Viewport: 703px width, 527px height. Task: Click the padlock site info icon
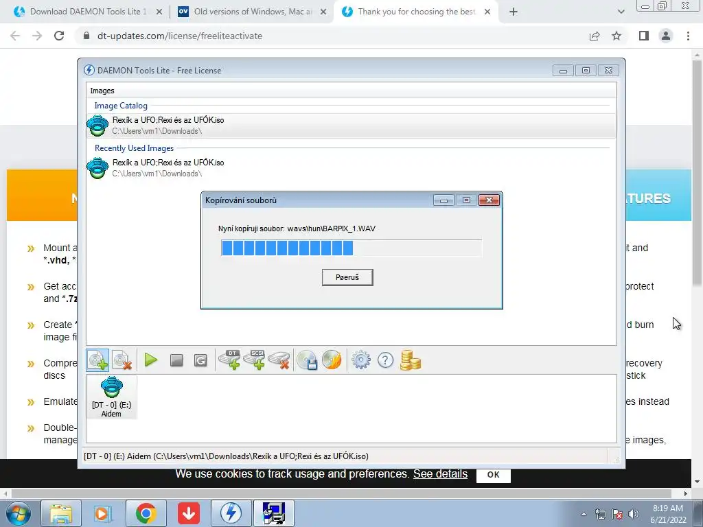86,36
